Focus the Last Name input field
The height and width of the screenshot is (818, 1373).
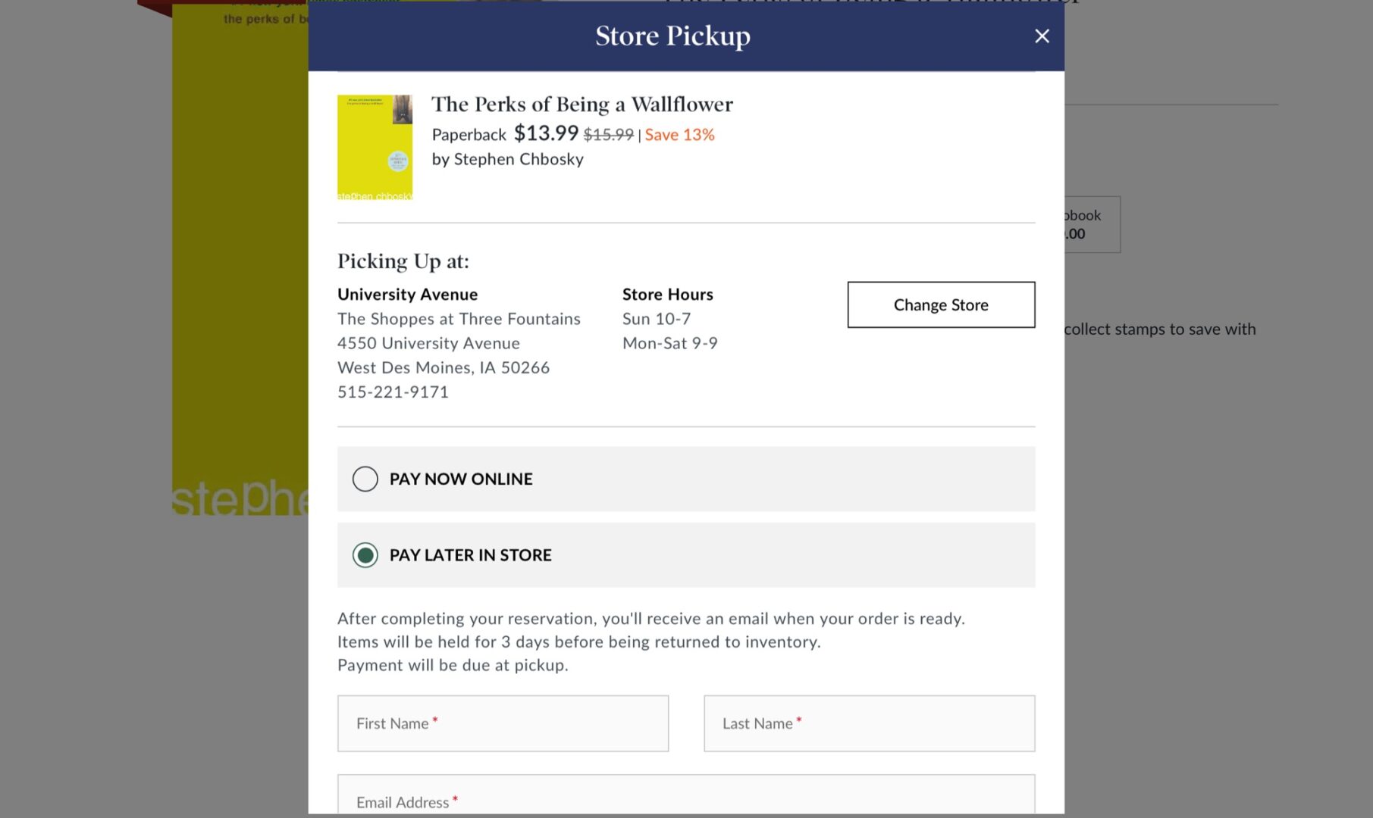coord(869,723)
